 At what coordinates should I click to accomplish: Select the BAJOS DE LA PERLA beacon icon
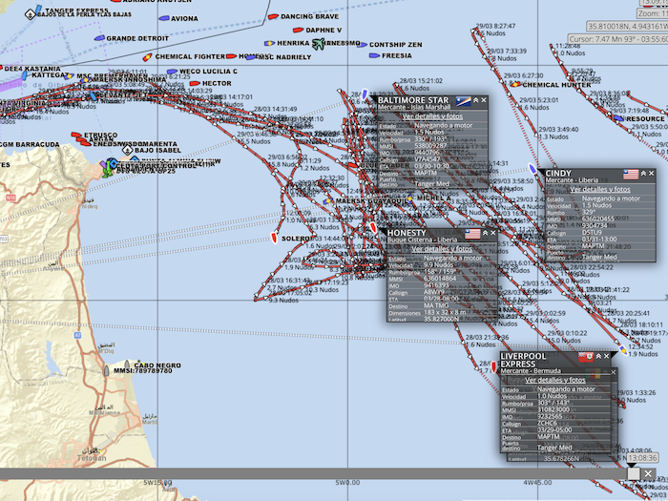tap(30, 15)
